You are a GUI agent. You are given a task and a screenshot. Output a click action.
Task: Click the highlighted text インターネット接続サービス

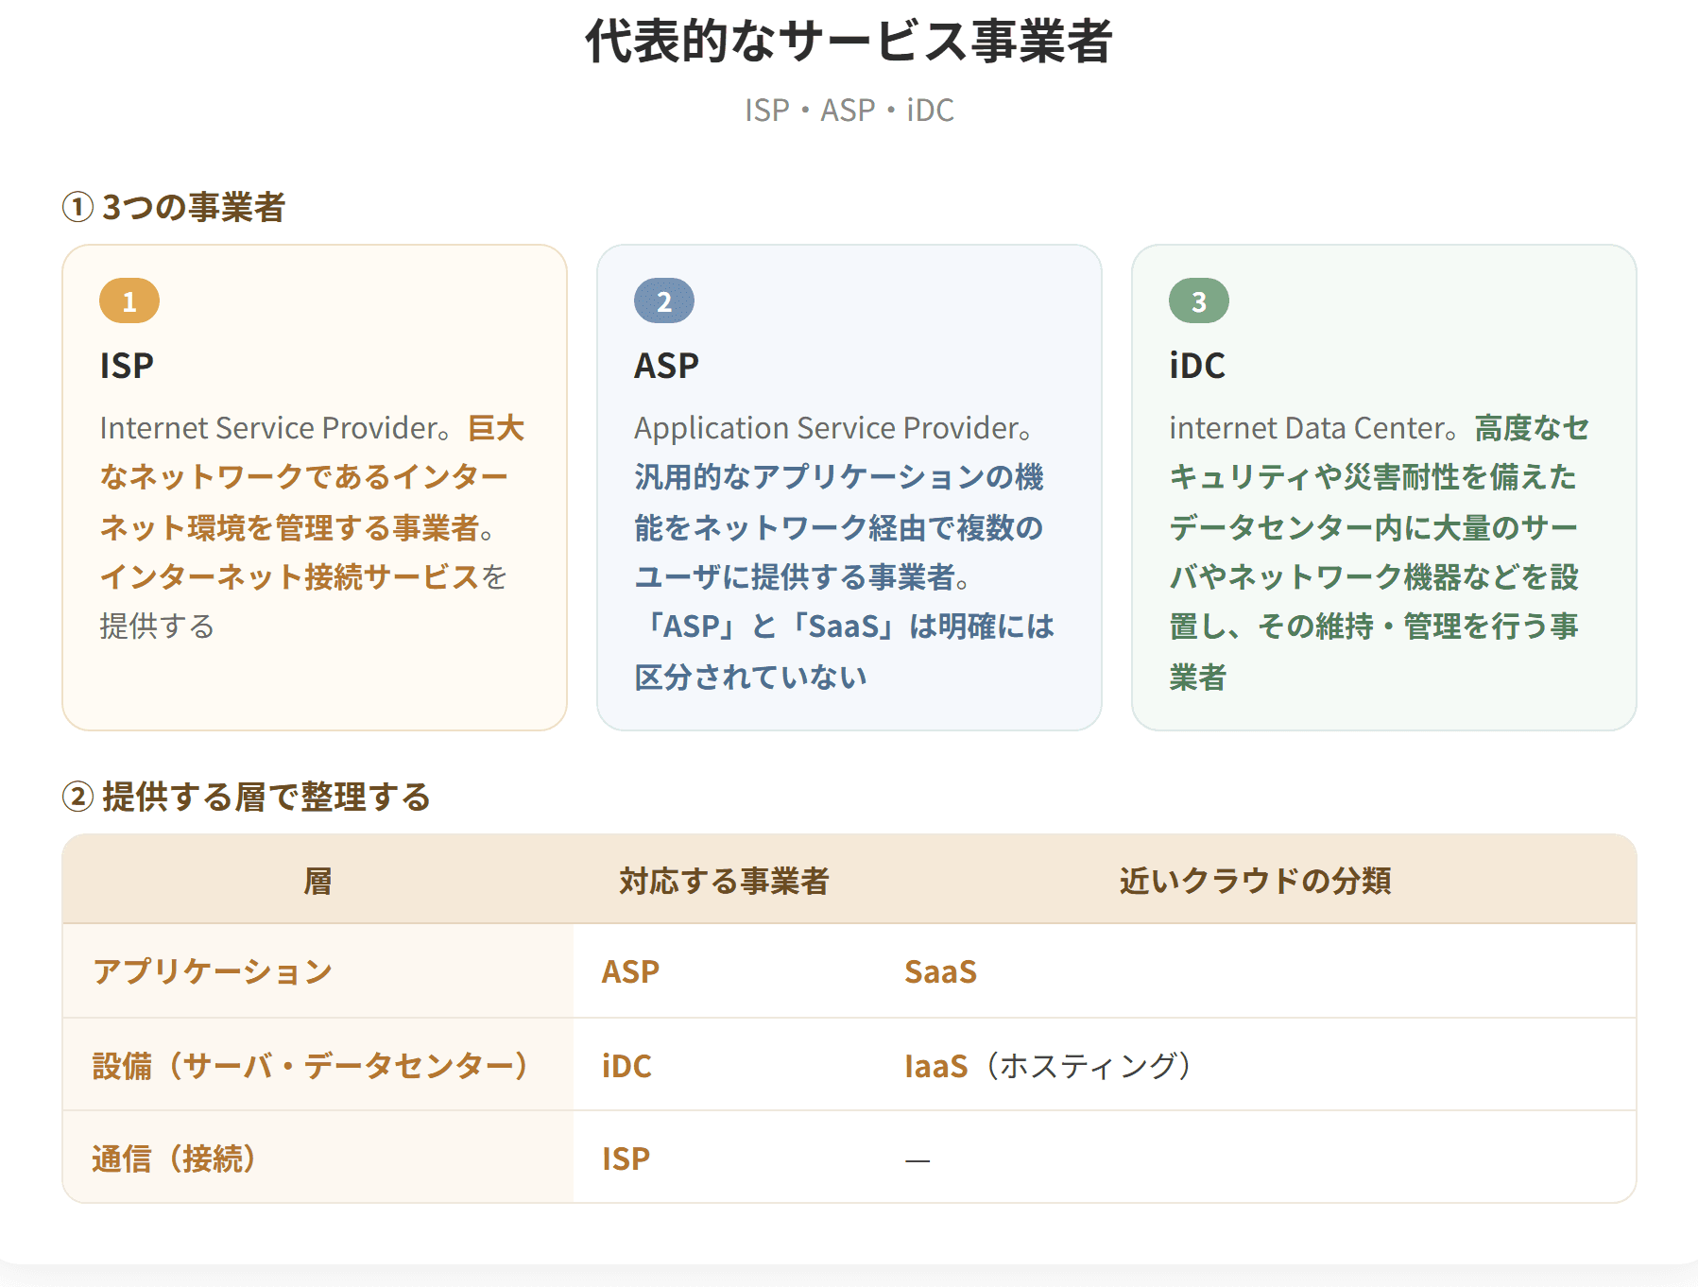(x=289, y=576)
